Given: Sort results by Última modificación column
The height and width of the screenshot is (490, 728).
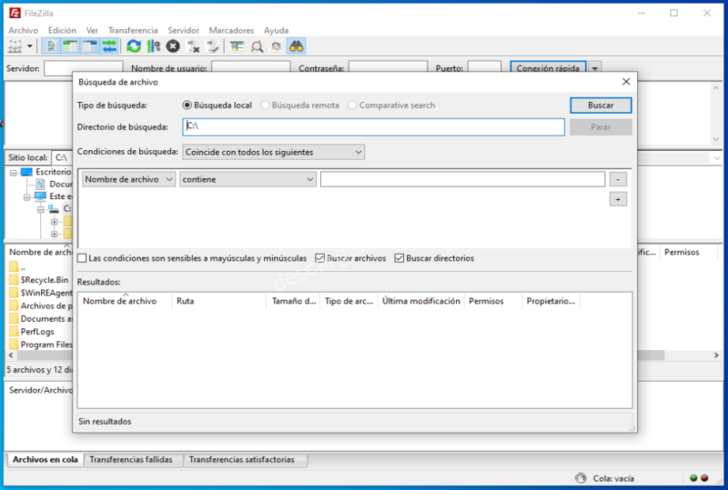Looking at the screenshot, I should [x=421, y=301].
